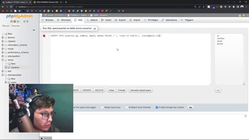Open the Favorites tables list

pyautogui.click(x=16, y=26)
